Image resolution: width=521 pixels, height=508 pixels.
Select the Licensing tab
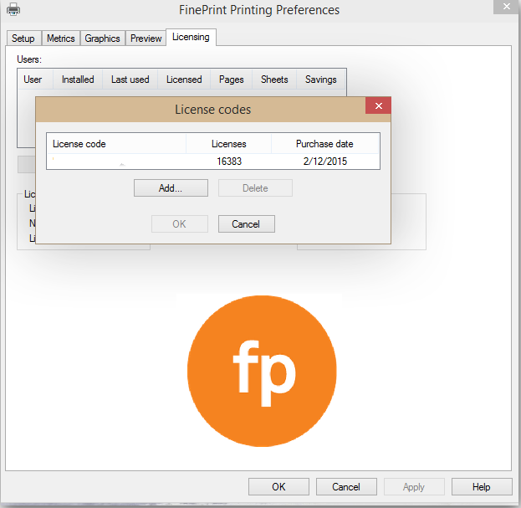point(191,37)
